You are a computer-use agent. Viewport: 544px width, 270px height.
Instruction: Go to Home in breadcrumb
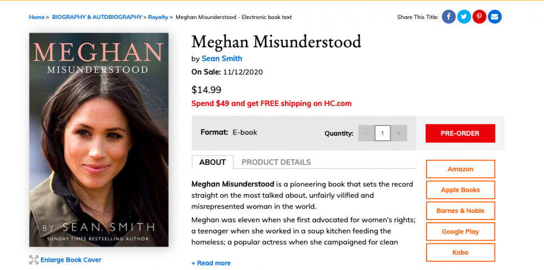tap(36, 17)
